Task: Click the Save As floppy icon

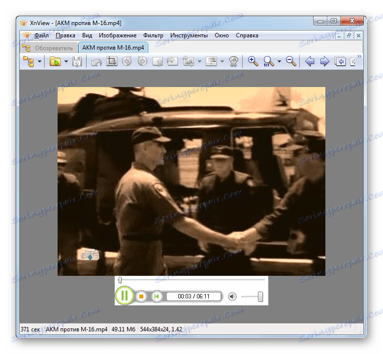Action: click(x=77, y=61)
